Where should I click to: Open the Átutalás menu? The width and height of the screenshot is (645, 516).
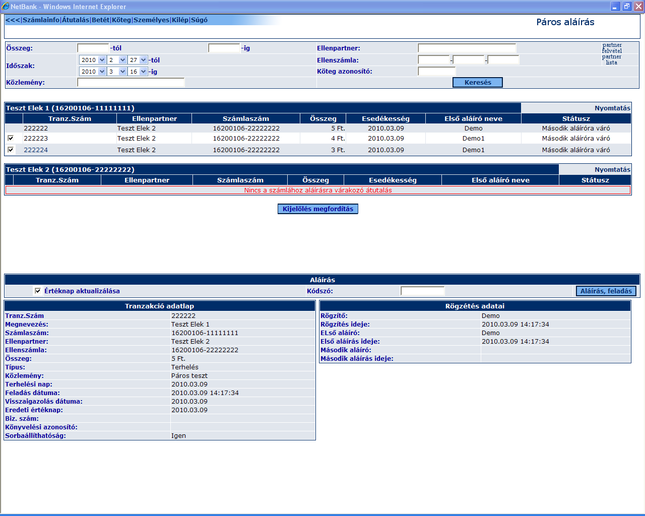76,20
